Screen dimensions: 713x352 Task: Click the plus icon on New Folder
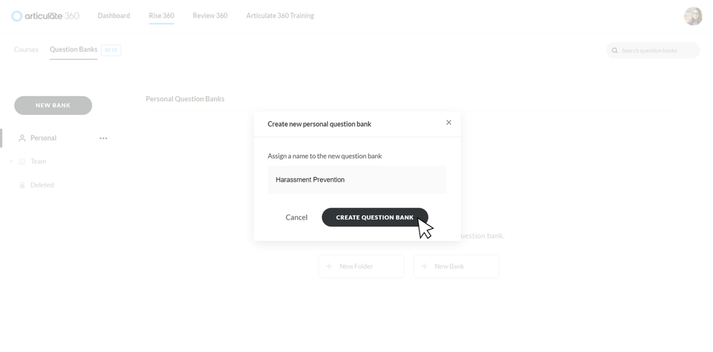point(329,266)
